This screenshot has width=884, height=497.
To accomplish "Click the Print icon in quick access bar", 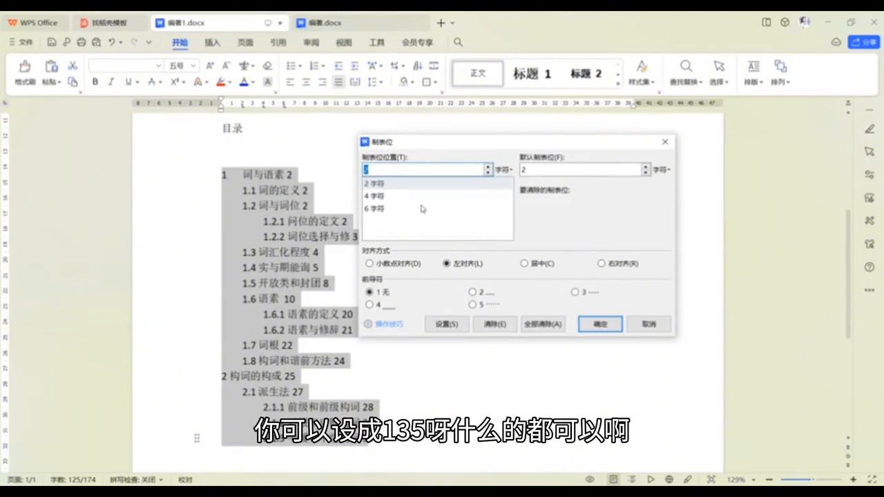I will [81, 42].
